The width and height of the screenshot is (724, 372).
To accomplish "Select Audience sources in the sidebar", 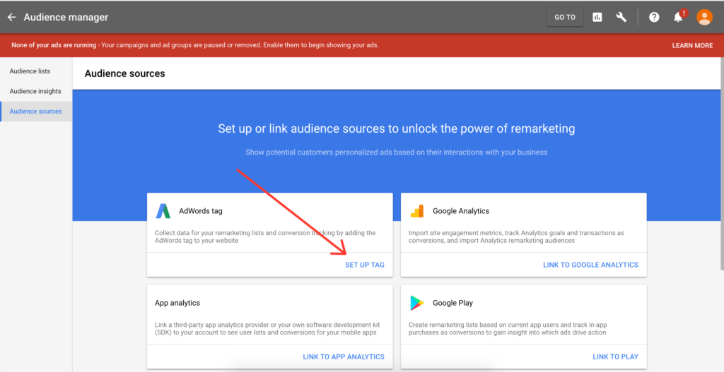I will tap(35, 112).
